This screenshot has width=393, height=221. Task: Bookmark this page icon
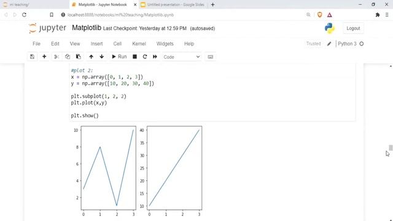[x=52, y=15]
